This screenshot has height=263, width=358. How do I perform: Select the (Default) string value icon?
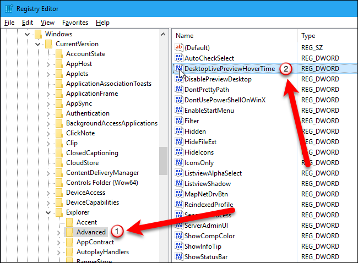pos(178,48)
